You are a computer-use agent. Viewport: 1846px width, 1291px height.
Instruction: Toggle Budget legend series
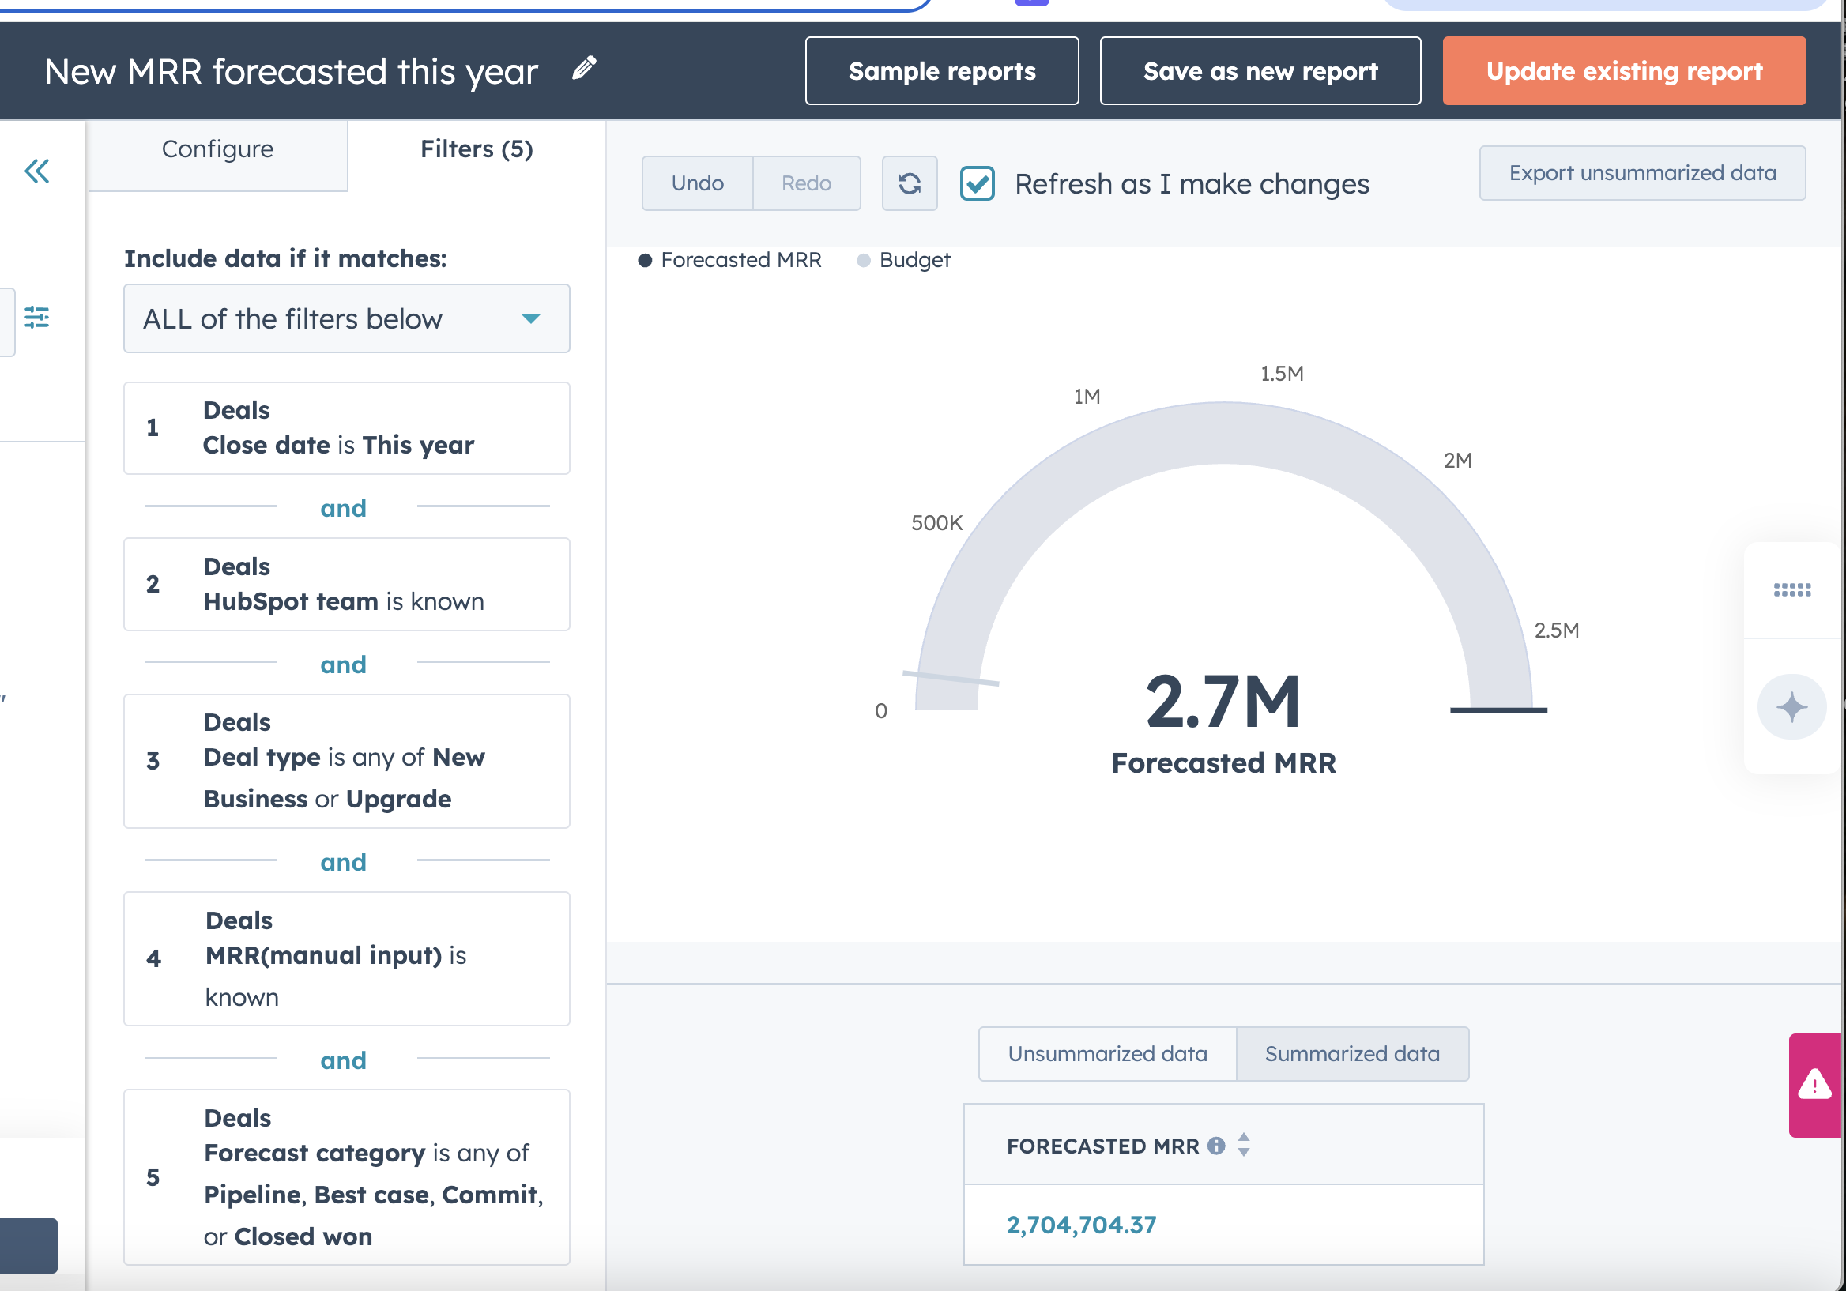click(904, 261)
